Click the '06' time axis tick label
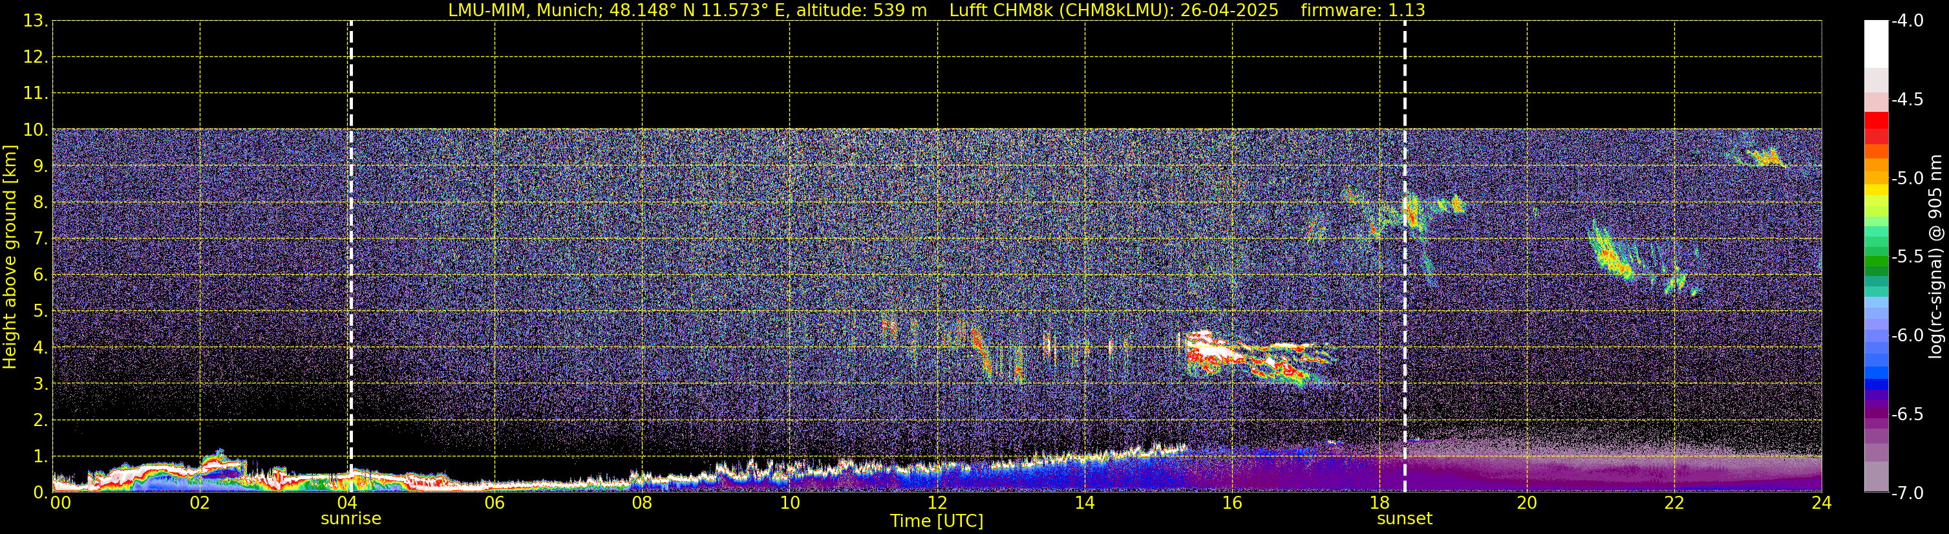The height and width of the screenshot is (534, 1949). click(x=495, y=503)
